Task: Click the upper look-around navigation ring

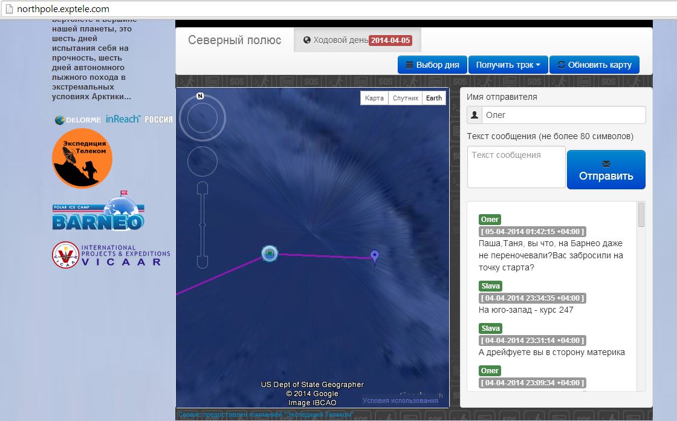Action: [x=202, y=119]
